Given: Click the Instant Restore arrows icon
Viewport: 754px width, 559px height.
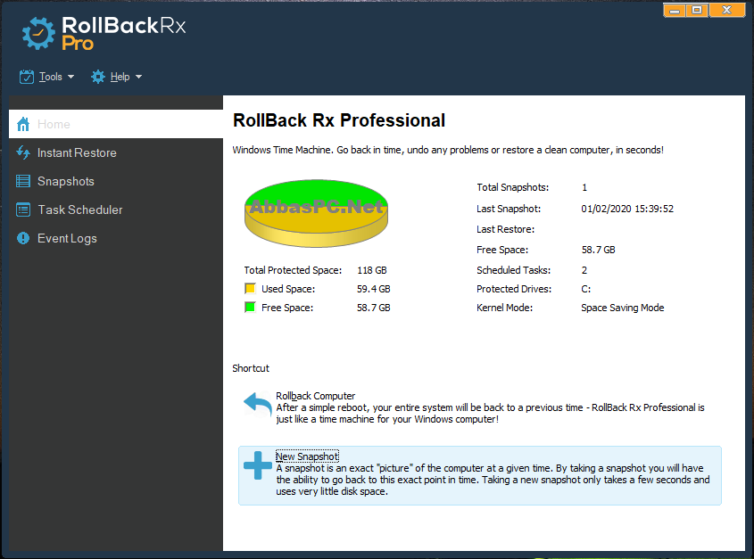Looking at the screenshot, I should [23, 152].
